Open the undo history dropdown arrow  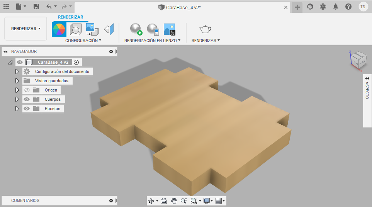pos(56,7)
